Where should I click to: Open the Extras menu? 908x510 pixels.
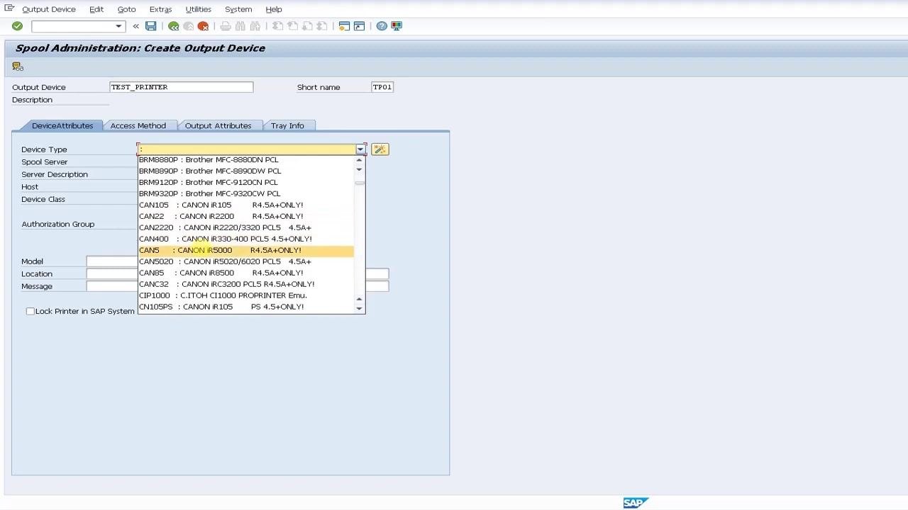160,9
